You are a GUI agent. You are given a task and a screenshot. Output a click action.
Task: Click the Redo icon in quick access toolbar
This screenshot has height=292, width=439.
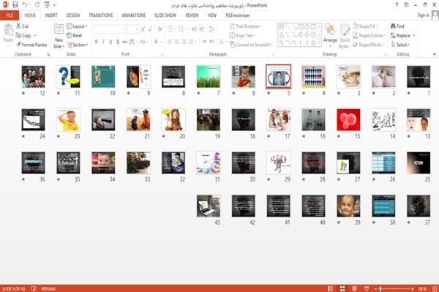point(37,4)
